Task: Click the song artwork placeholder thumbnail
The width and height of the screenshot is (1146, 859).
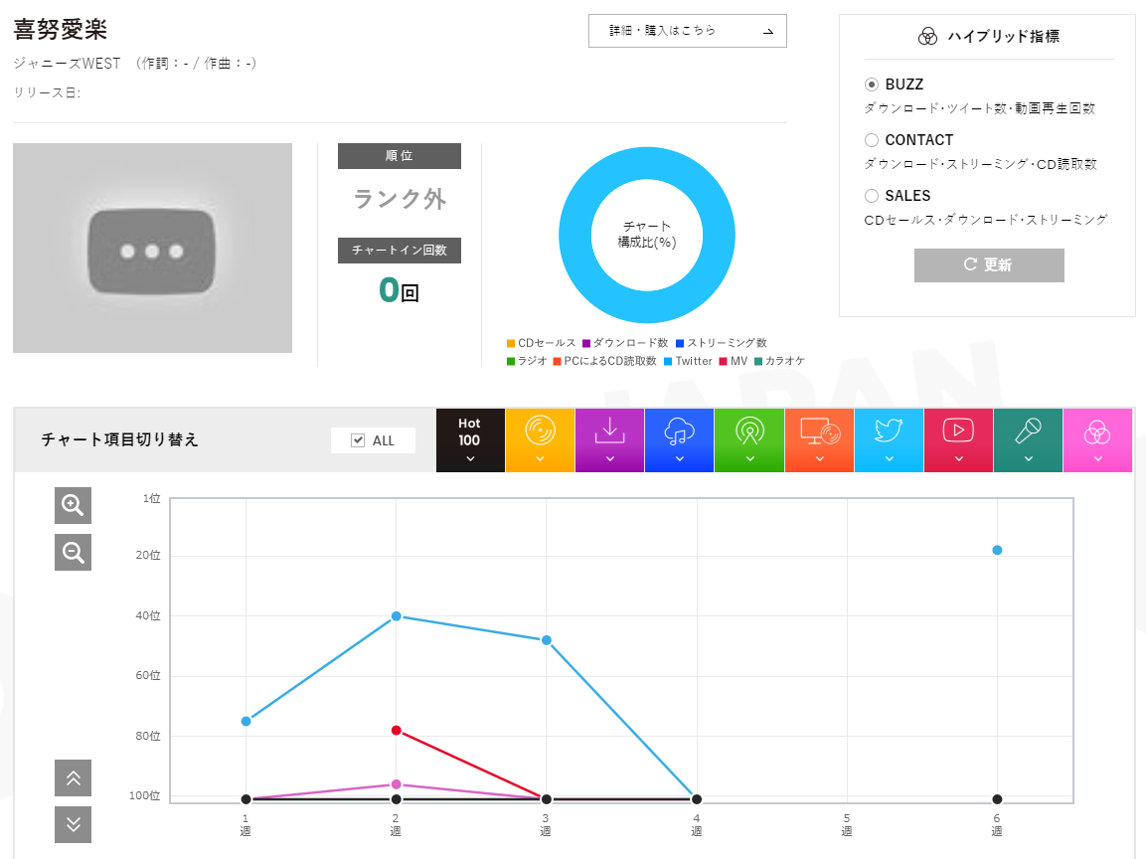Action: pyautogui.click(x=152, y=248)
